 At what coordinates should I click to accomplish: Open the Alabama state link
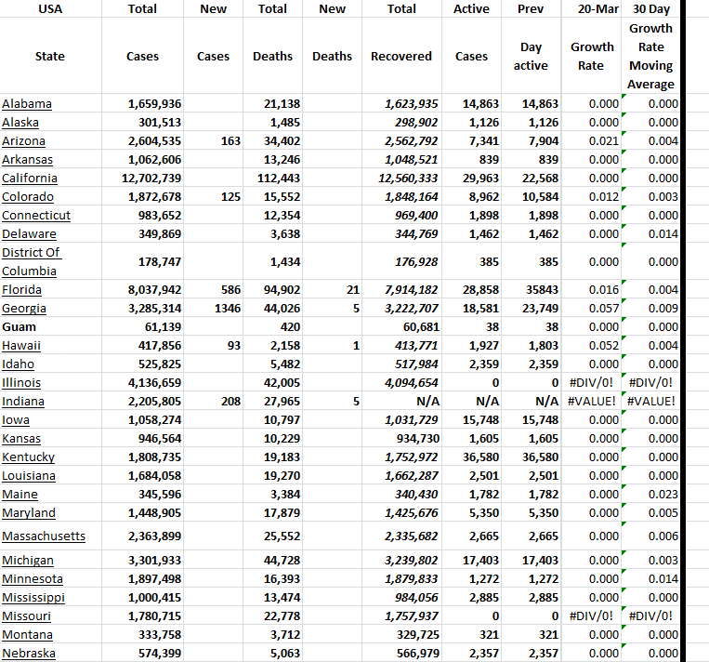(27, 104)
